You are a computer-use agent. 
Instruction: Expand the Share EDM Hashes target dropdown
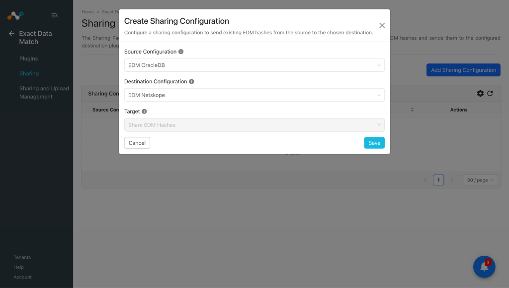254,125
